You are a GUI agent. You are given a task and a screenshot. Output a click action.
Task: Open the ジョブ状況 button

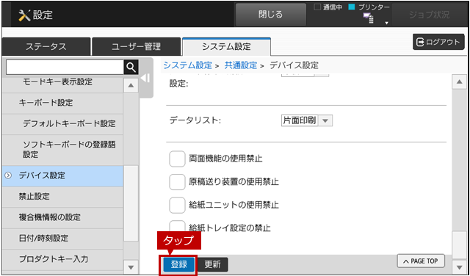point(429,15)
